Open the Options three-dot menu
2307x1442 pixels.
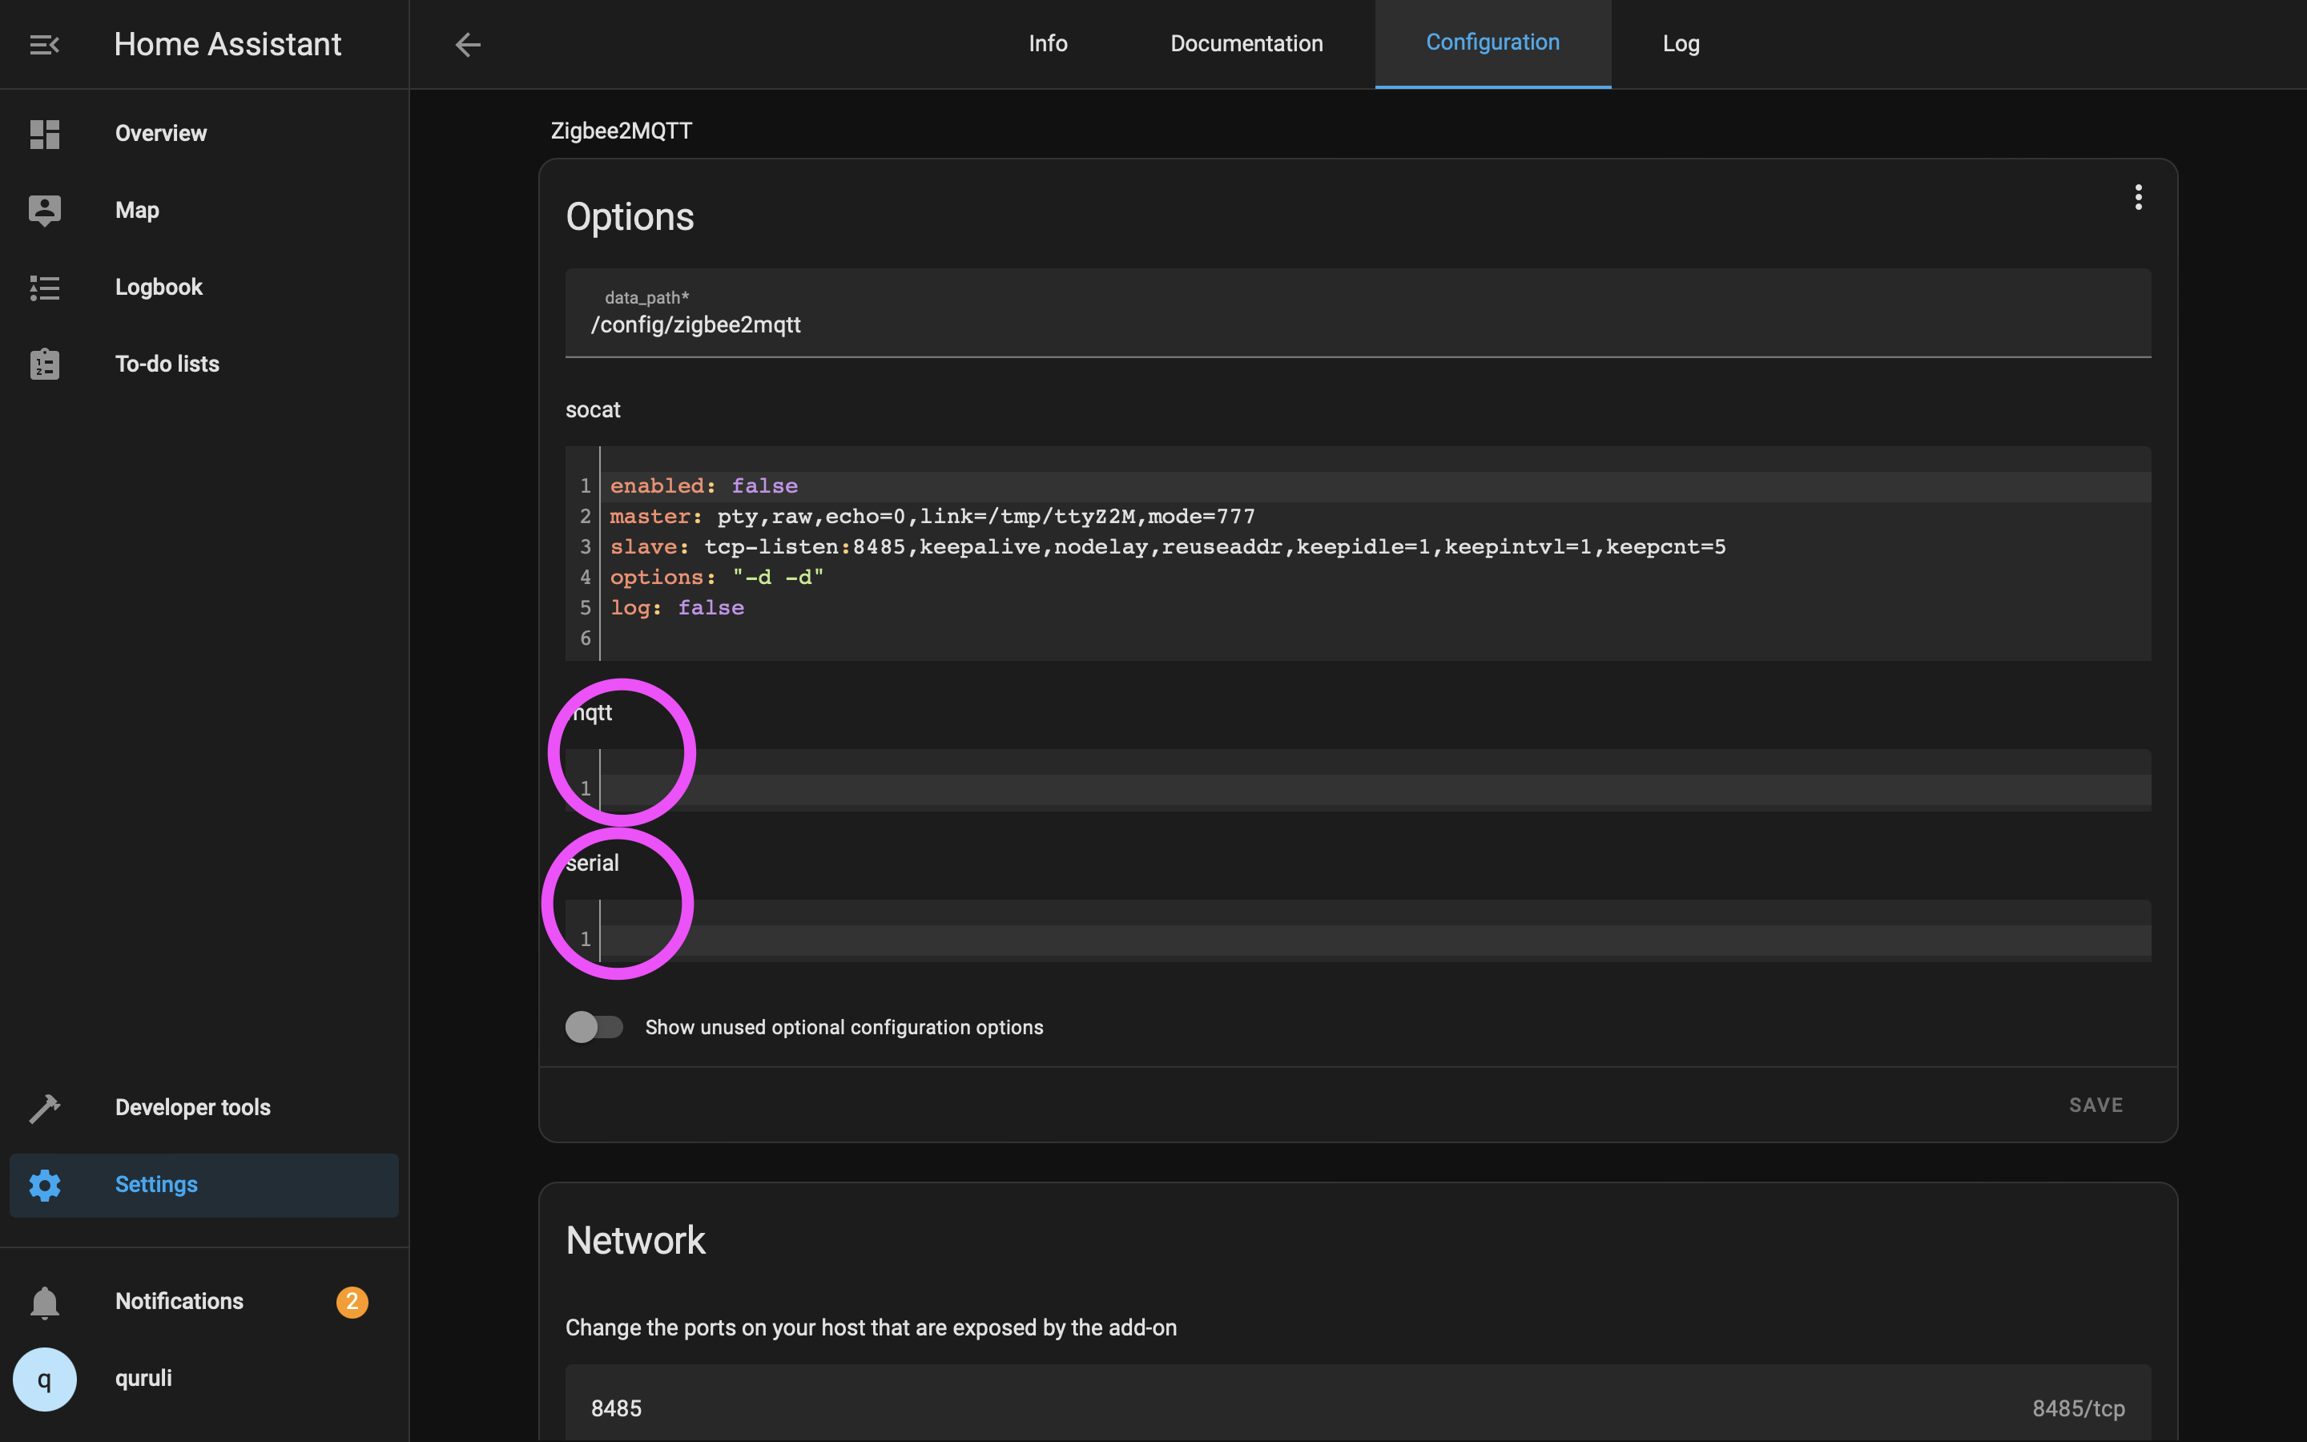tap(2138, 197)
